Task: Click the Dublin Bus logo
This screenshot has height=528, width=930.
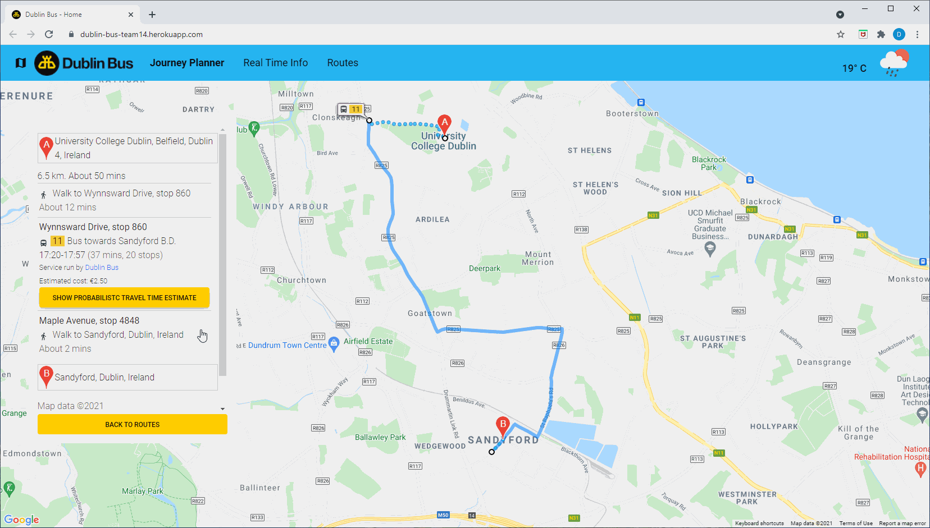Action: pyautogui.click(x=84, y=63)
